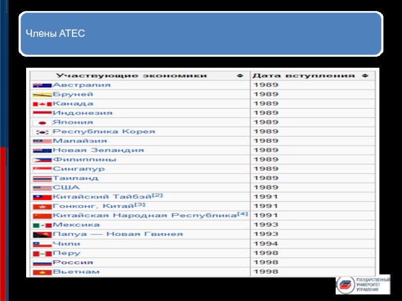
Task: Open the Гонконг, Китай link
Action: [x=93, y=206]
